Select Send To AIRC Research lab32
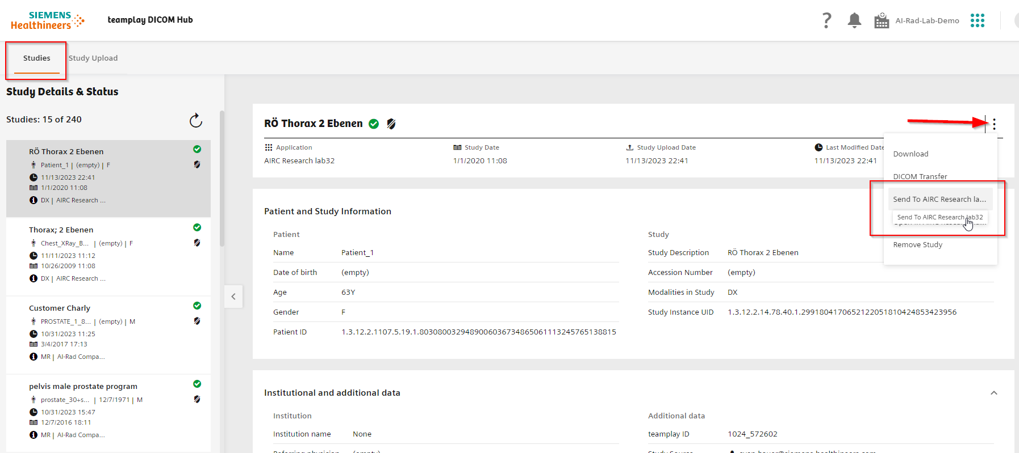Screen dimensions: 1019x453 [939, 199]
